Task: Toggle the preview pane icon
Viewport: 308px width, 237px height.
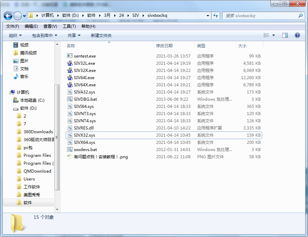Action: (285, 35)
